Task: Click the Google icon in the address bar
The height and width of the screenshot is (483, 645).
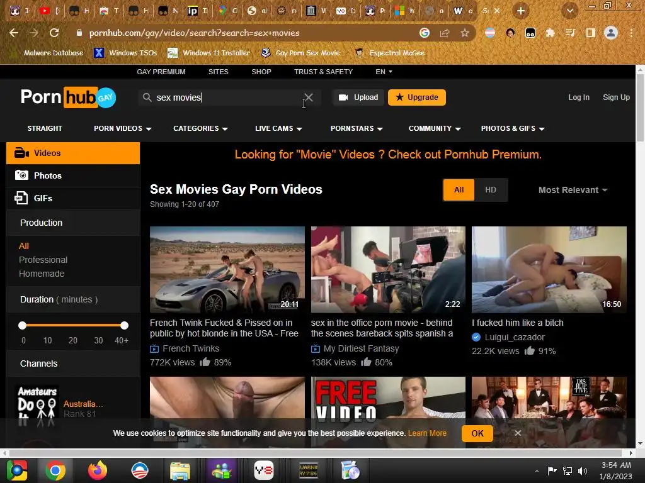Action: [425, 33]
